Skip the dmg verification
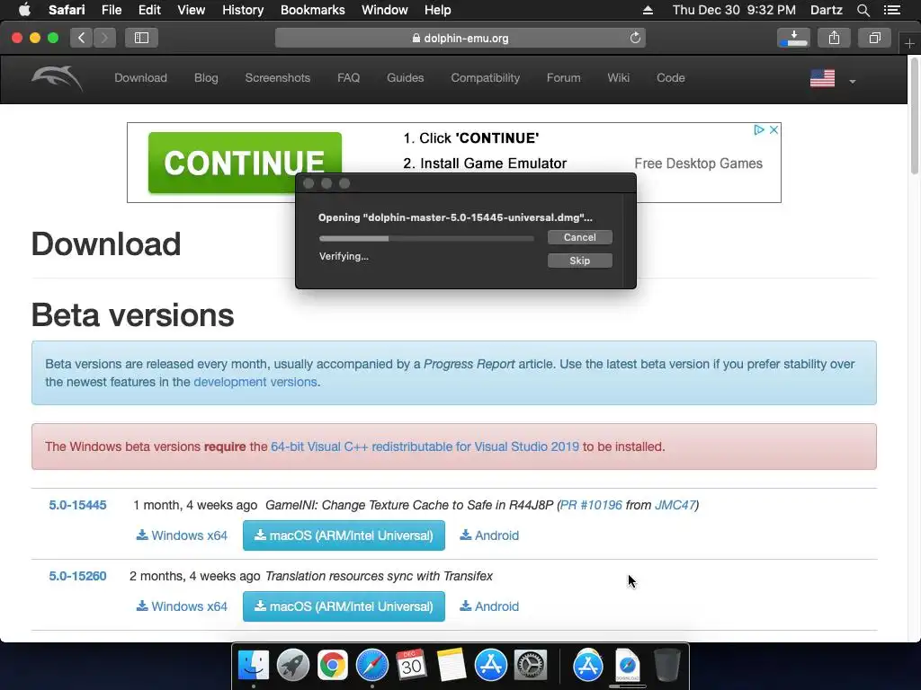 (x=580, y=261)
